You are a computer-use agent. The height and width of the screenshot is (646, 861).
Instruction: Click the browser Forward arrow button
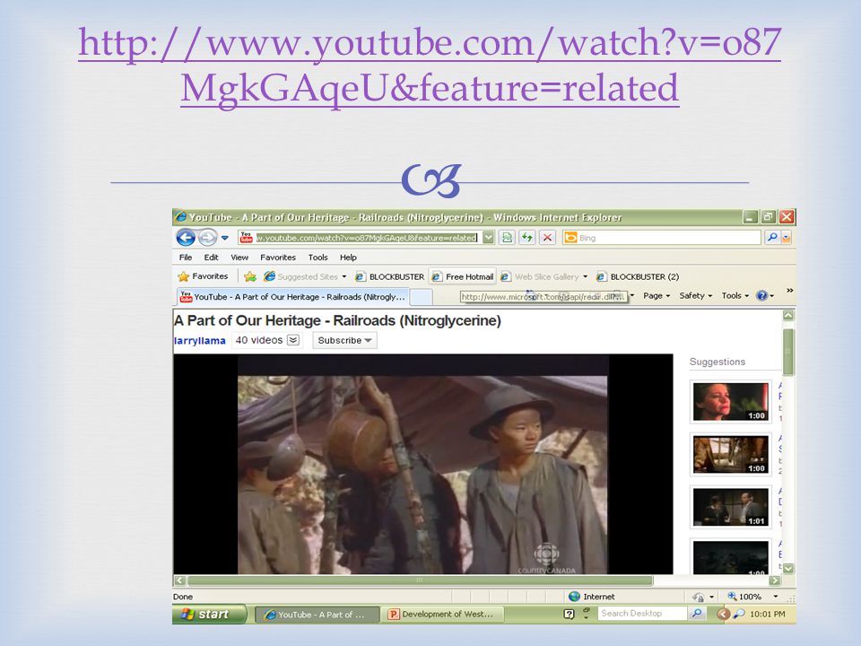coord(207,237)
